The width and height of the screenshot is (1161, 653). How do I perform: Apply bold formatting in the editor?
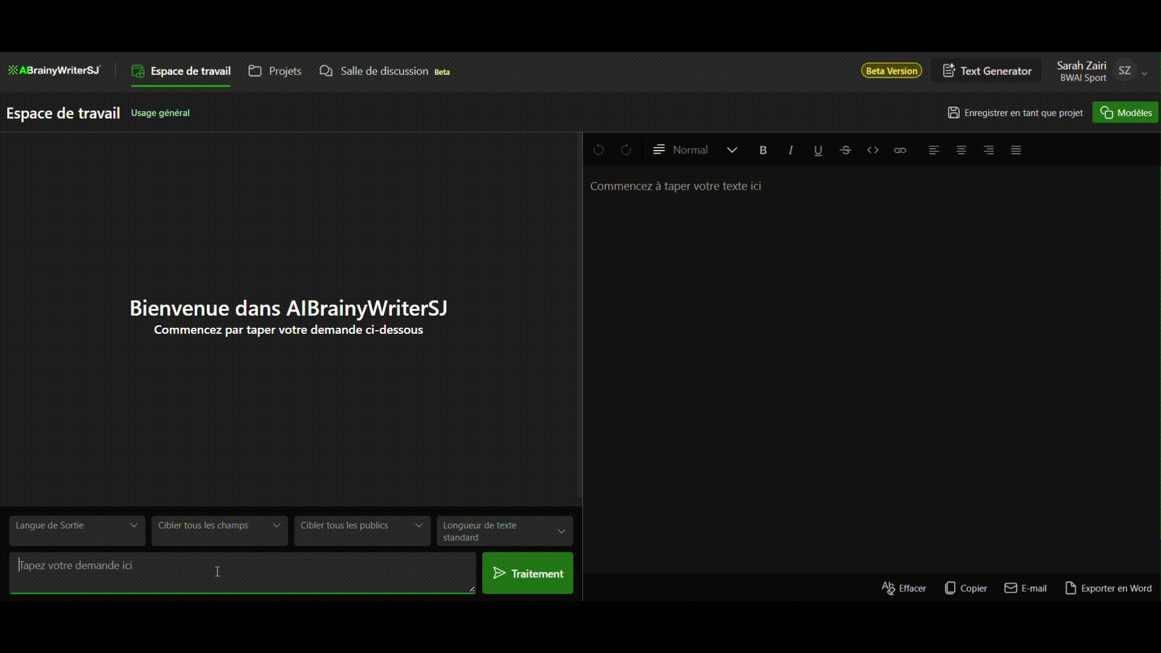click(763, 150)
